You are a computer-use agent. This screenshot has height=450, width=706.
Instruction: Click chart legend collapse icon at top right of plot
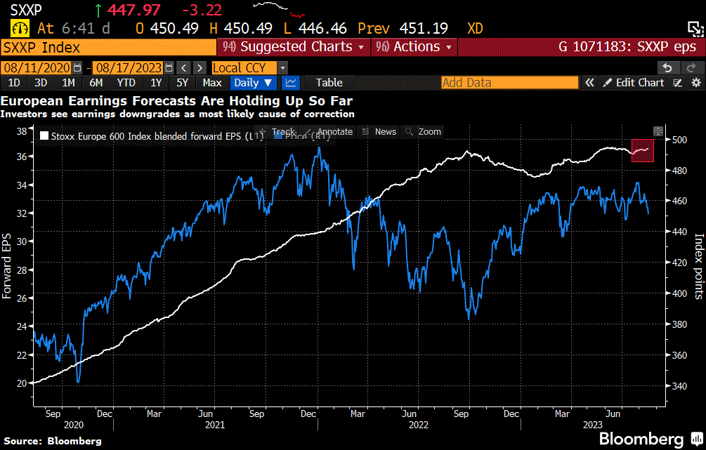[658, 131]
